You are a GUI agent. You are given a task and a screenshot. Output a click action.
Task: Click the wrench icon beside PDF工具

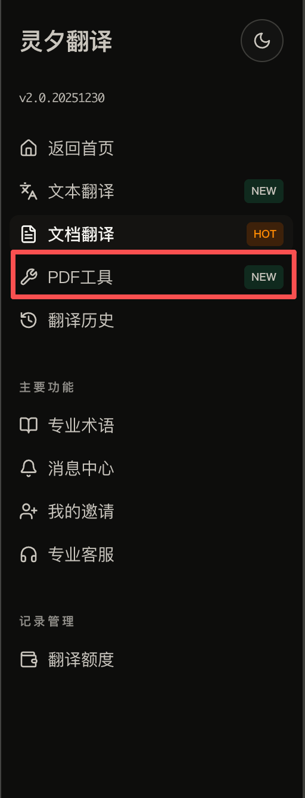[29, 277]
